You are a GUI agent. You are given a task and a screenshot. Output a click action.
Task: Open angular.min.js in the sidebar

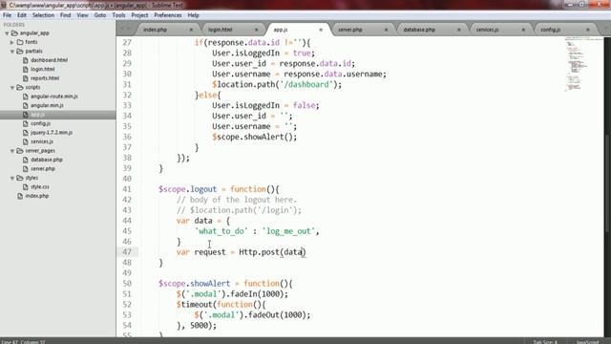47,105
